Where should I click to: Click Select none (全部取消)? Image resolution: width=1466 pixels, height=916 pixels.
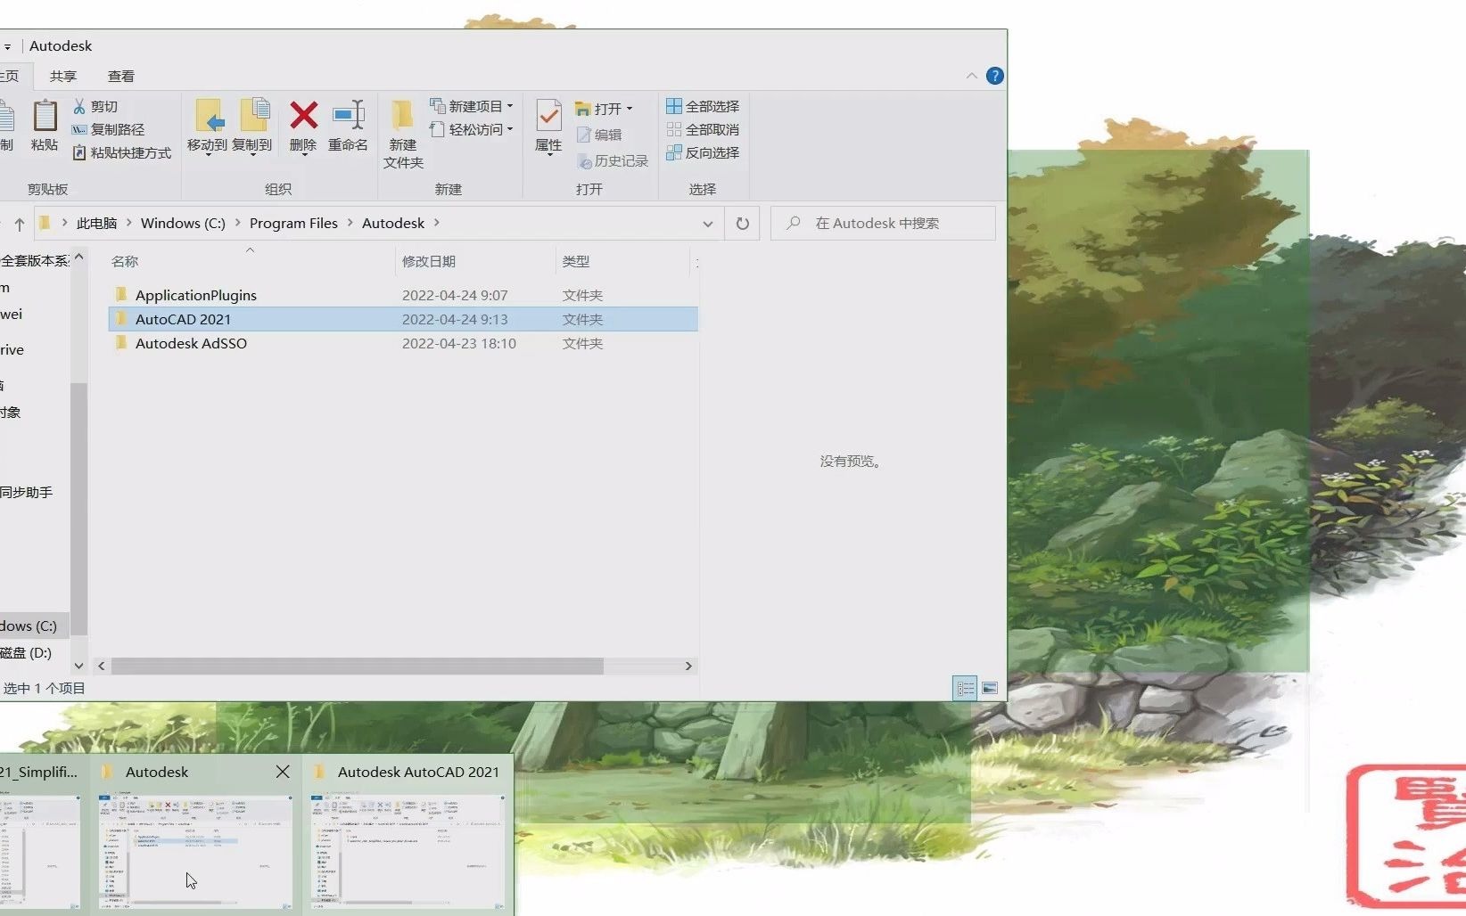703,129
